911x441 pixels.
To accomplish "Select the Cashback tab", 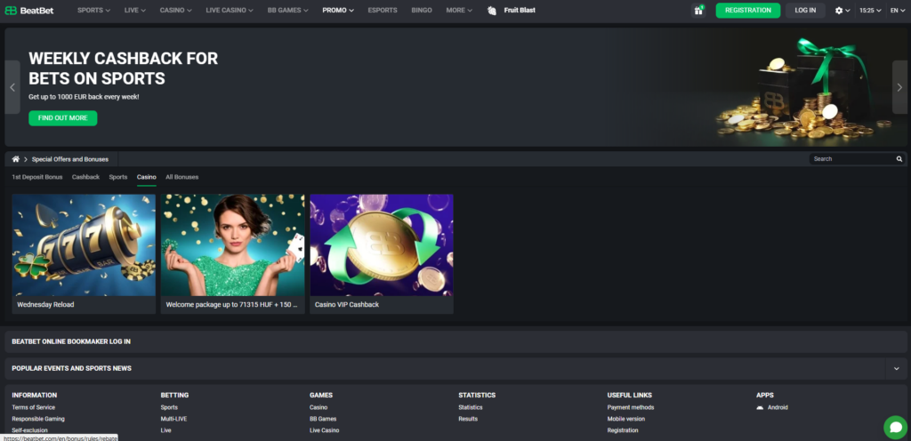I will (86, 177).
